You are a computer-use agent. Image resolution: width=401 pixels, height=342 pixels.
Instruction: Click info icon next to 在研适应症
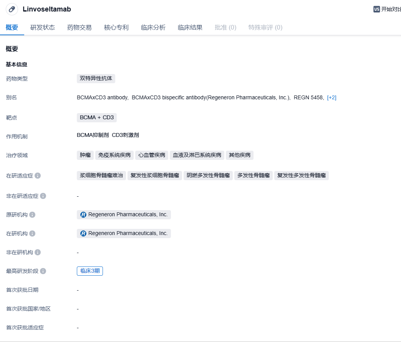point(38,176)
